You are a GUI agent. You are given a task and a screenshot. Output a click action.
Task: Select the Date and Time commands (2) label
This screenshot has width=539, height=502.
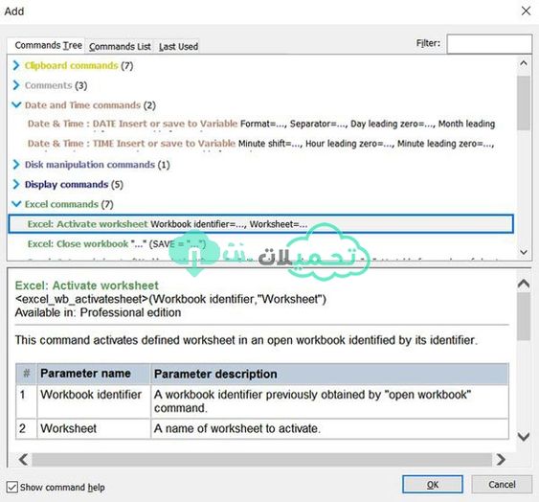90,105
